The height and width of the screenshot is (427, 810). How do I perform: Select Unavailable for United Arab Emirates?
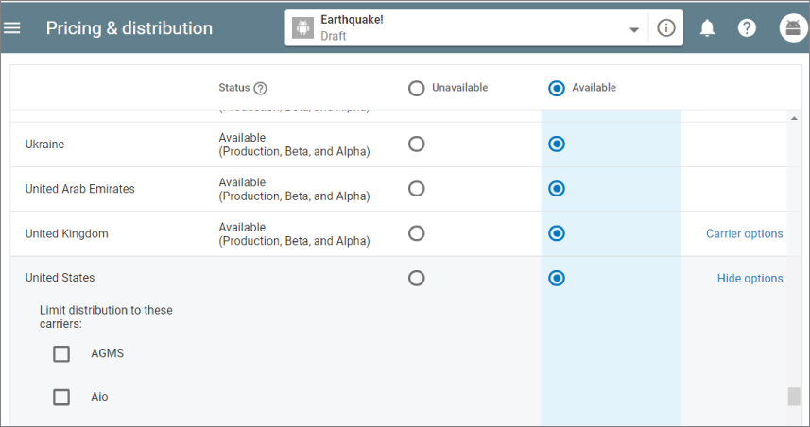point(416,188)
